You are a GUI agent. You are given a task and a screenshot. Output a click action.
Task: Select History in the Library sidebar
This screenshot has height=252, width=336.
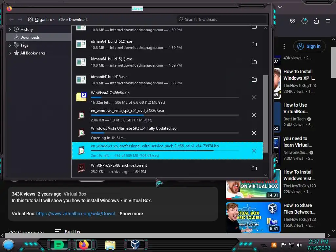pos(26,29)
